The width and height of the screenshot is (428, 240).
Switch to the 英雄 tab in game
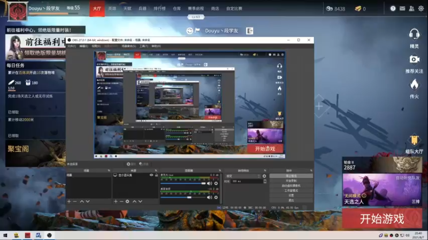point(112,9)
